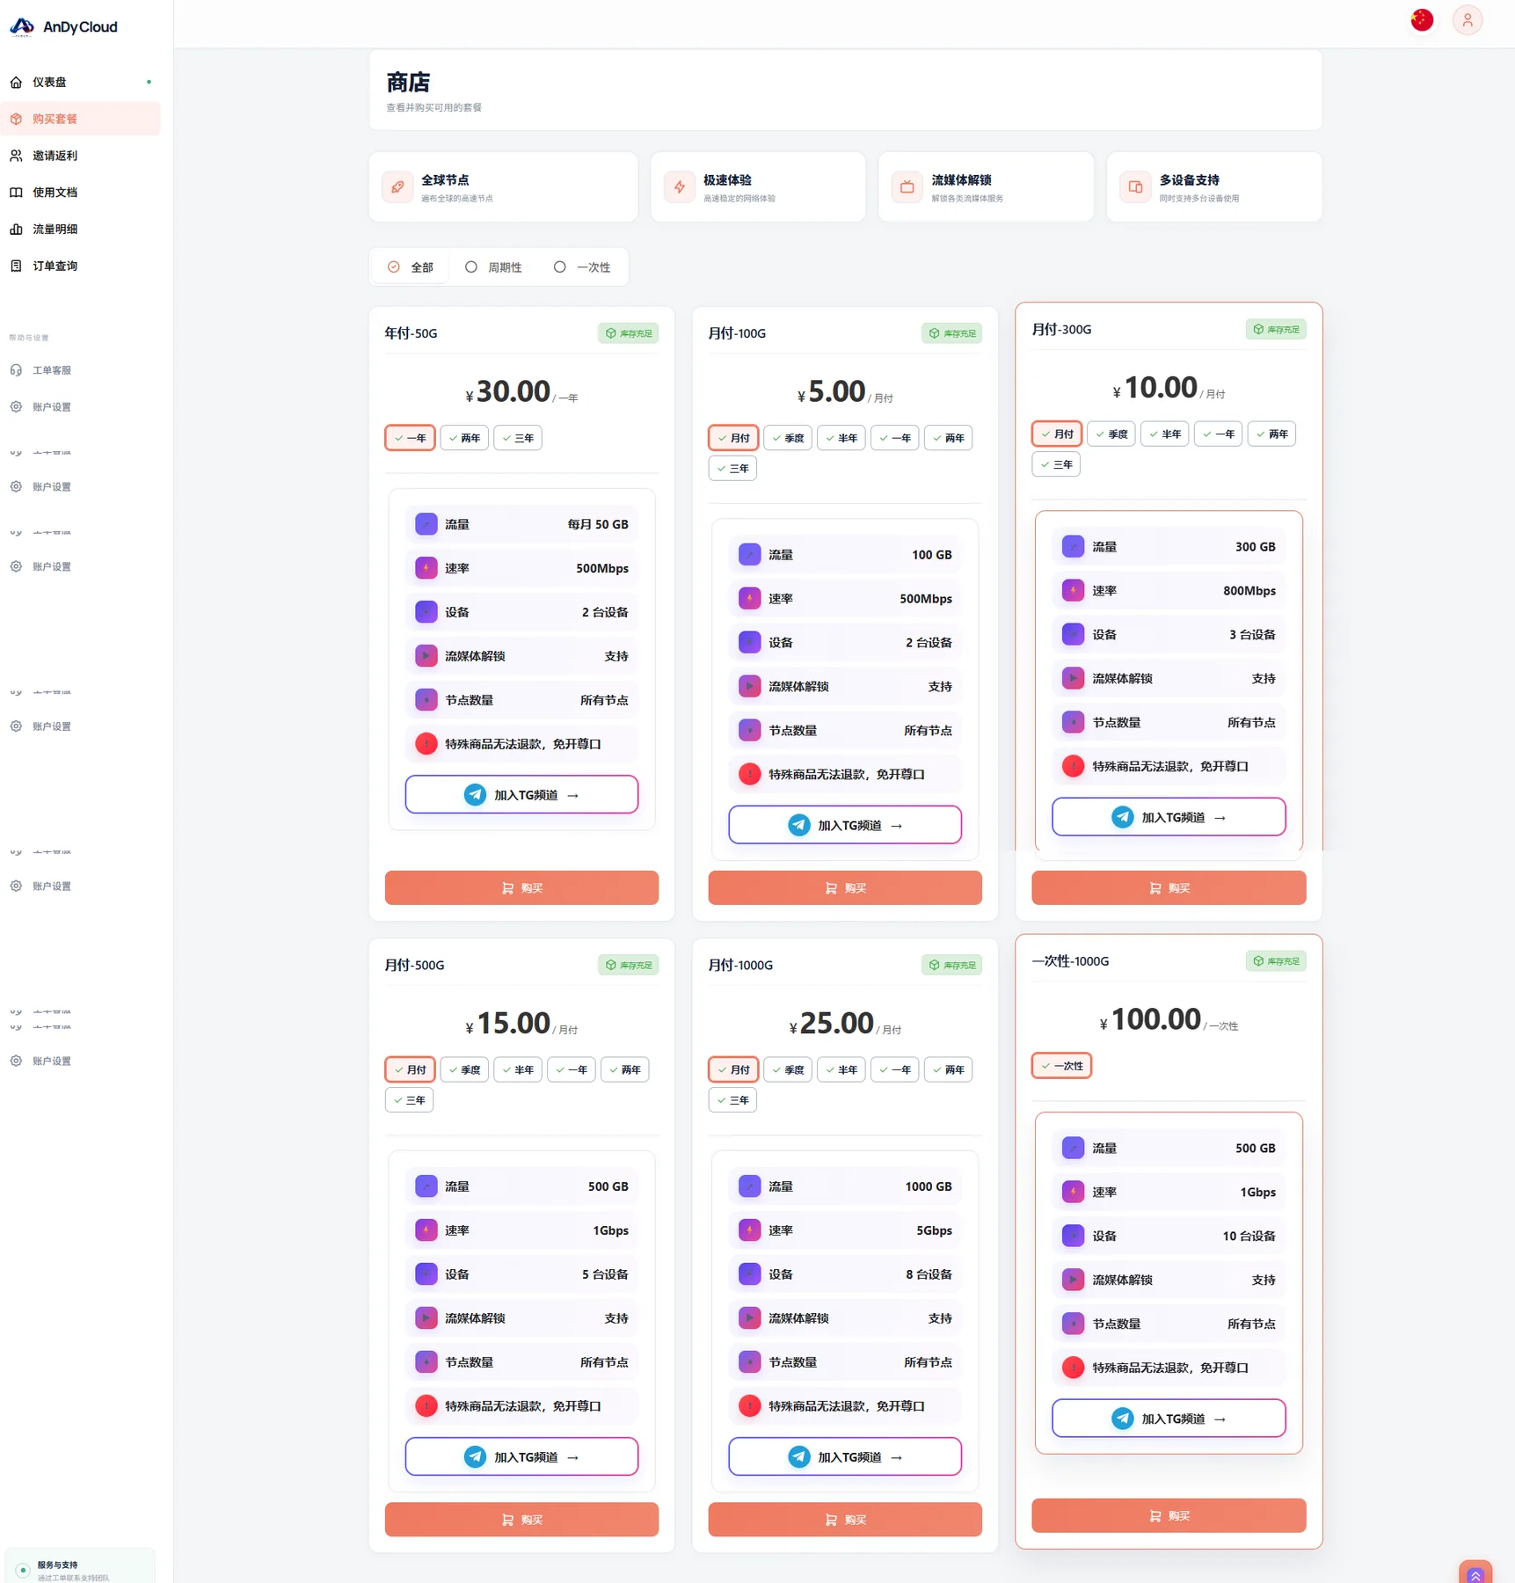Click the 库存充足 badge on 月付-100G
Image resolution: width=1515 pixels, height=1583 pixels.
click(952, 333)
